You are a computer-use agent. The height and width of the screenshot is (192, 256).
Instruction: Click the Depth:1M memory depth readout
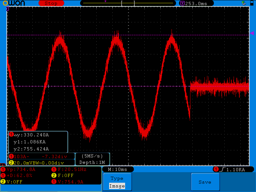(92, 163)
